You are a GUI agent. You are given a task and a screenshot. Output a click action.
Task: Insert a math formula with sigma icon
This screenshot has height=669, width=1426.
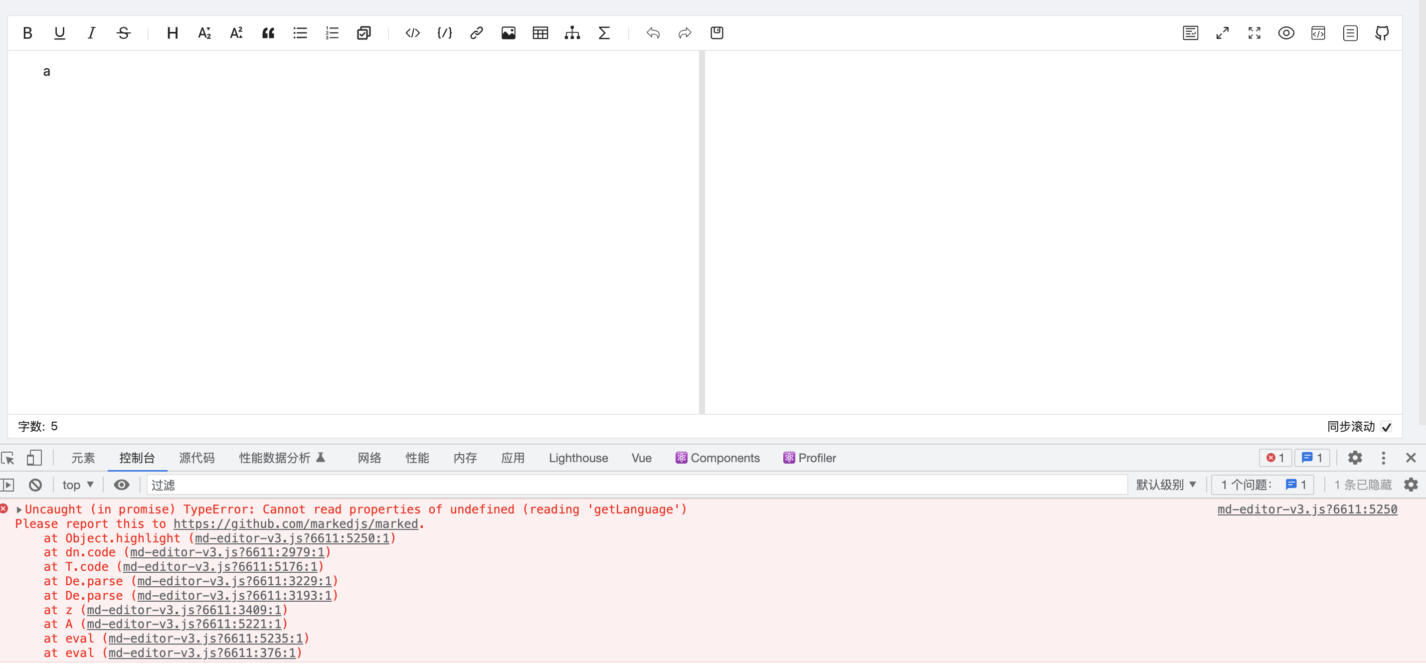604,33
